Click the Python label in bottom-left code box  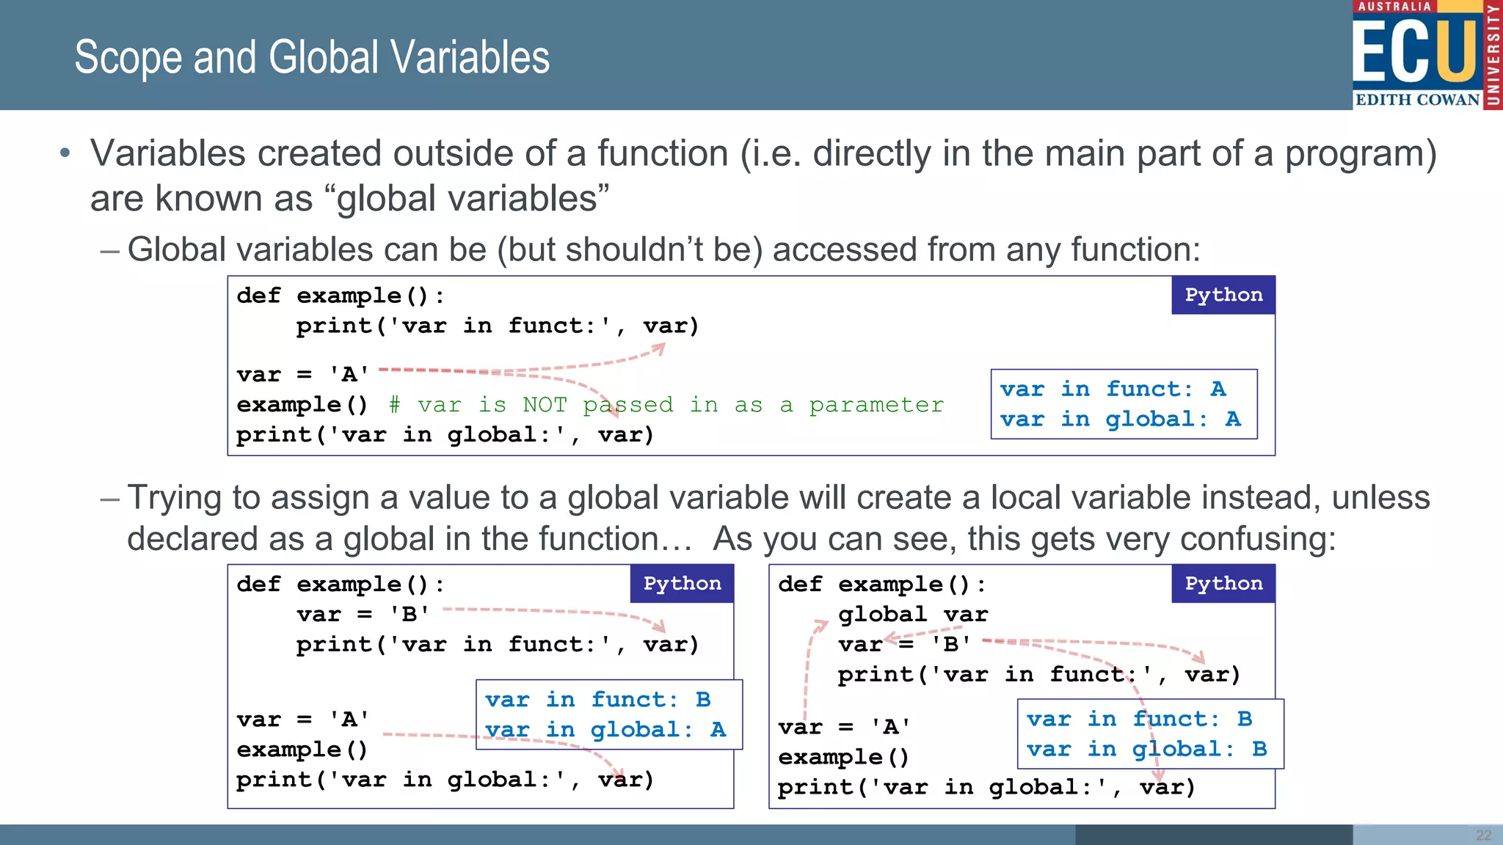(x=682, y=584)
